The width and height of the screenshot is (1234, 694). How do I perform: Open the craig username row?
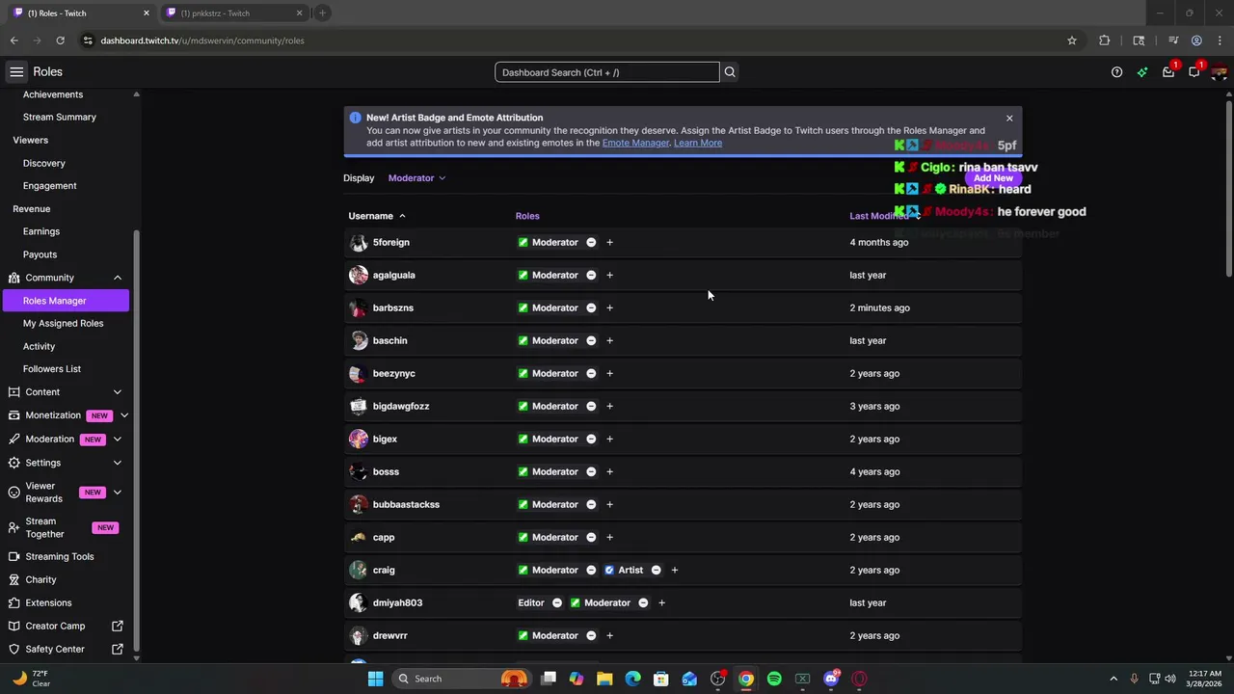[683, 571]
